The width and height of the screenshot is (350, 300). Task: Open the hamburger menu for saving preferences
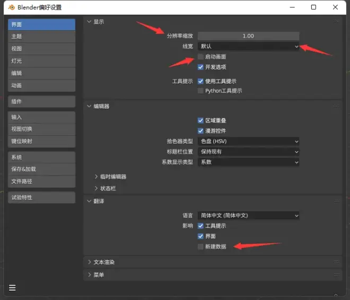click(12, 287)
